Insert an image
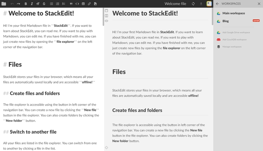The height and width of the screenshot is (151, 263). point(95,4)
